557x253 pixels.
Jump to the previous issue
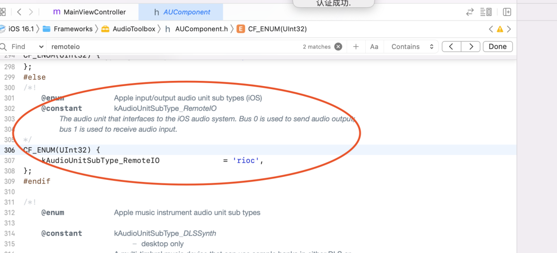coord(490,29)
